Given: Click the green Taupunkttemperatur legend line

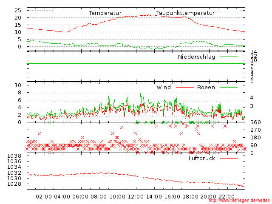Looking at the screenshot, I should 229,13.
